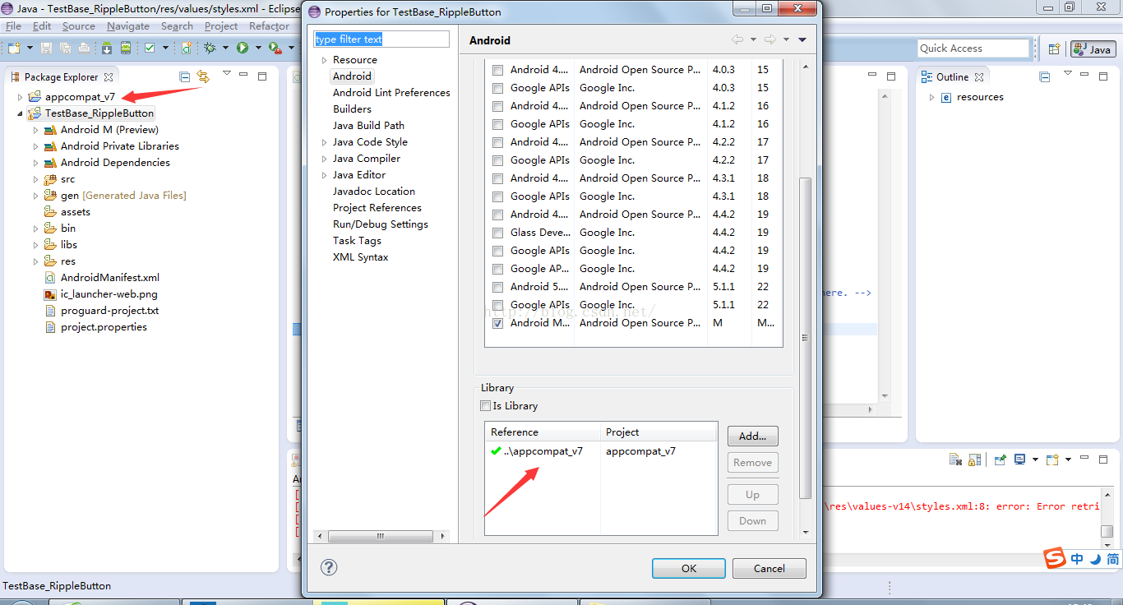Screen dimensions: 1123x605
Task: Click the Print toolbar icon
Action: 84,48
